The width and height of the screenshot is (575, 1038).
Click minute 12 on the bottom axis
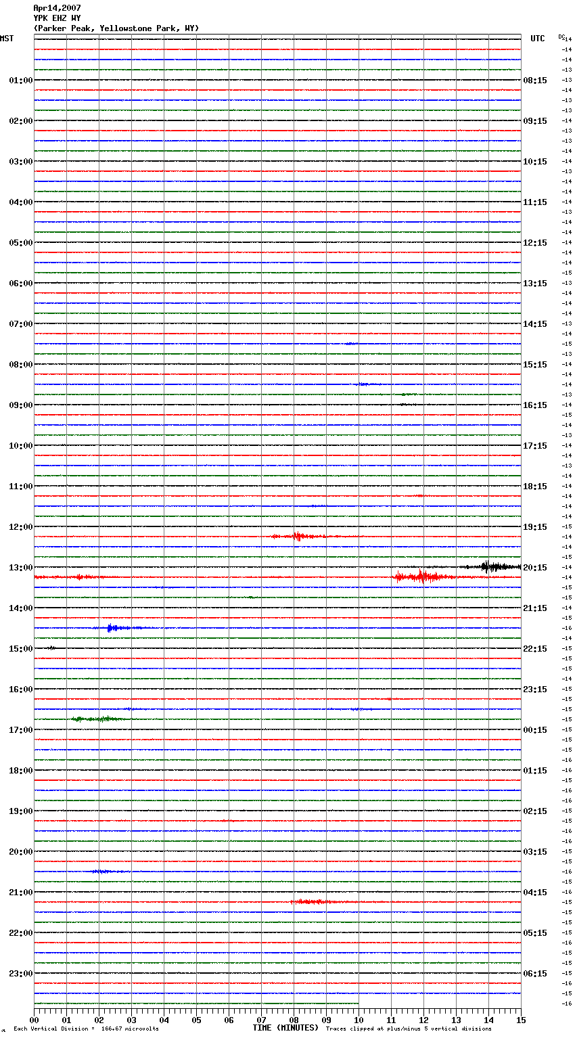coord(423,1020)
